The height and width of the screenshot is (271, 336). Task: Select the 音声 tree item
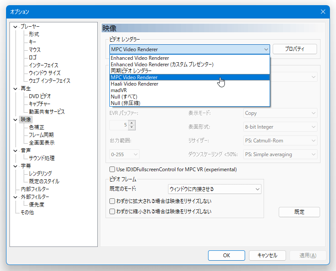(x=26, y=151)
